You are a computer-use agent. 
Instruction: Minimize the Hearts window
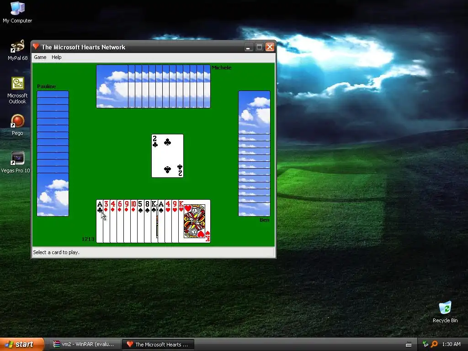tap(248, 47)
